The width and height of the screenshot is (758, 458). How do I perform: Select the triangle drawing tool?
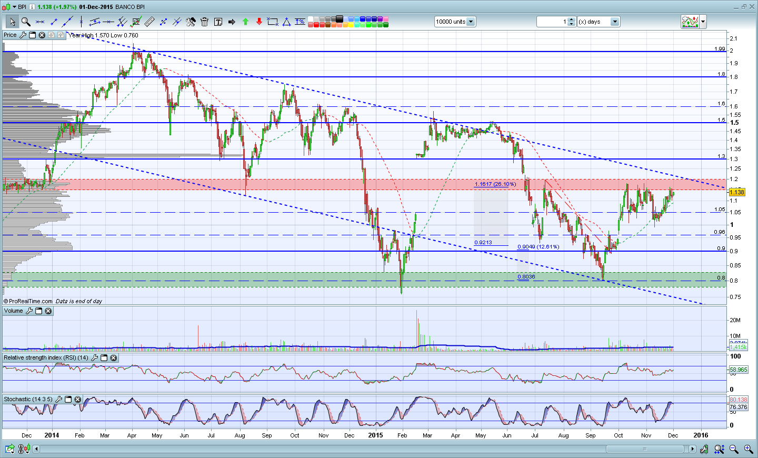286,22
